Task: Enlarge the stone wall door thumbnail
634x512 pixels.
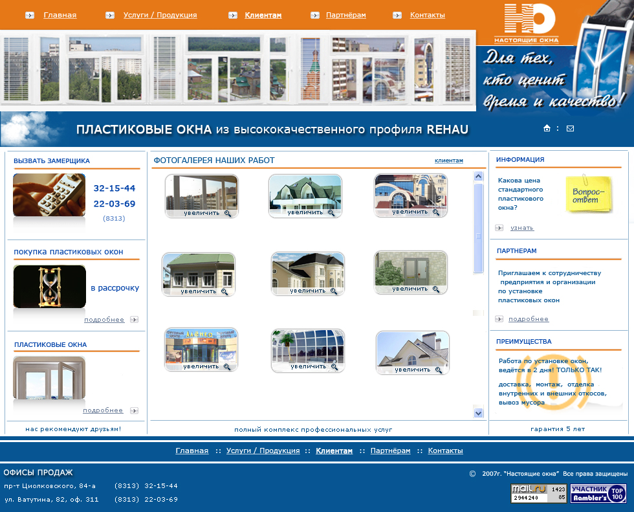Action: [x=411, y=272]
